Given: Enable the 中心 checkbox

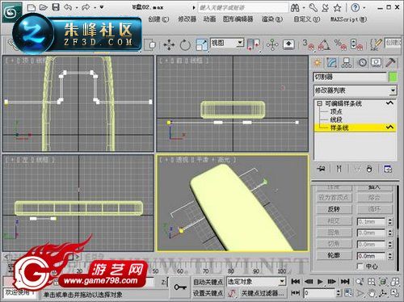Looking at the screenshot, I should point(360,266).
